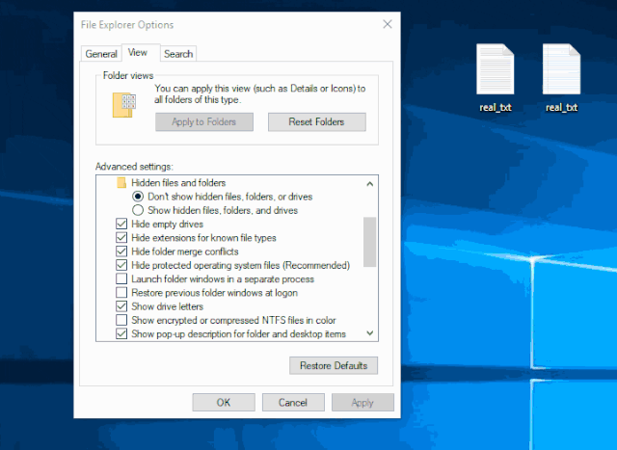Enable Launch folder windows in a separate process

coord(121,279)
